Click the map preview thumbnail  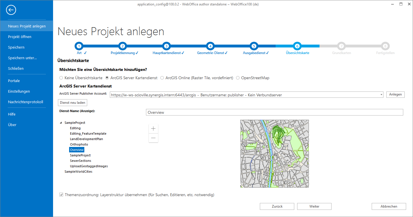click(x=274, y=154)
